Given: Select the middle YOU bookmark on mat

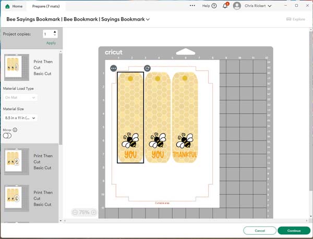Looking at the screenshot, I should [x=158, y=117].
